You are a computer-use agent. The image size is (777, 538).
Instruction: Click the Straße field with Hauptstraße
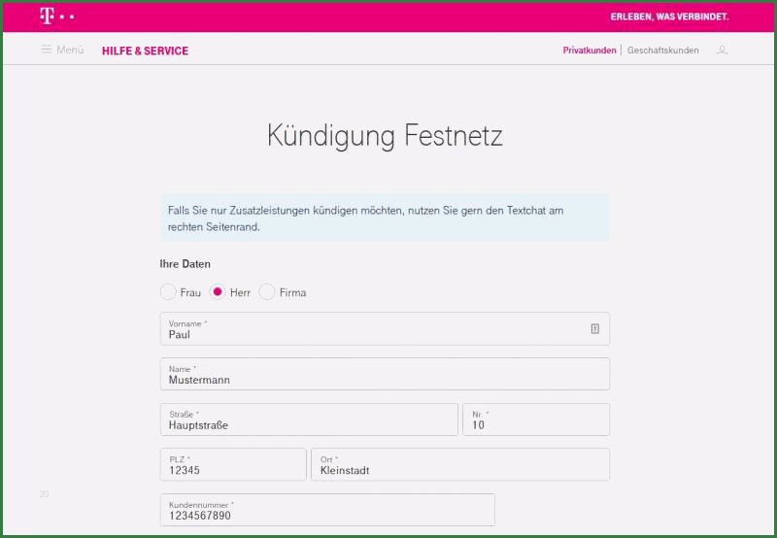(309, 420)
